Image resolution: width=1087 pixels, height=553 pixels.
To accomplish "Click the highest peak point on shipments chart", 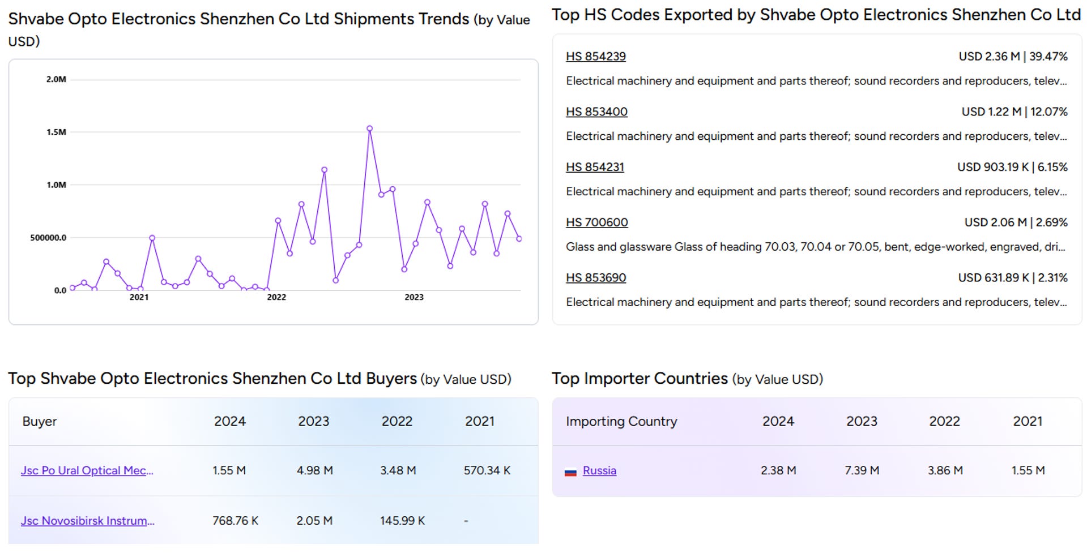I will (x=369, y=128).
